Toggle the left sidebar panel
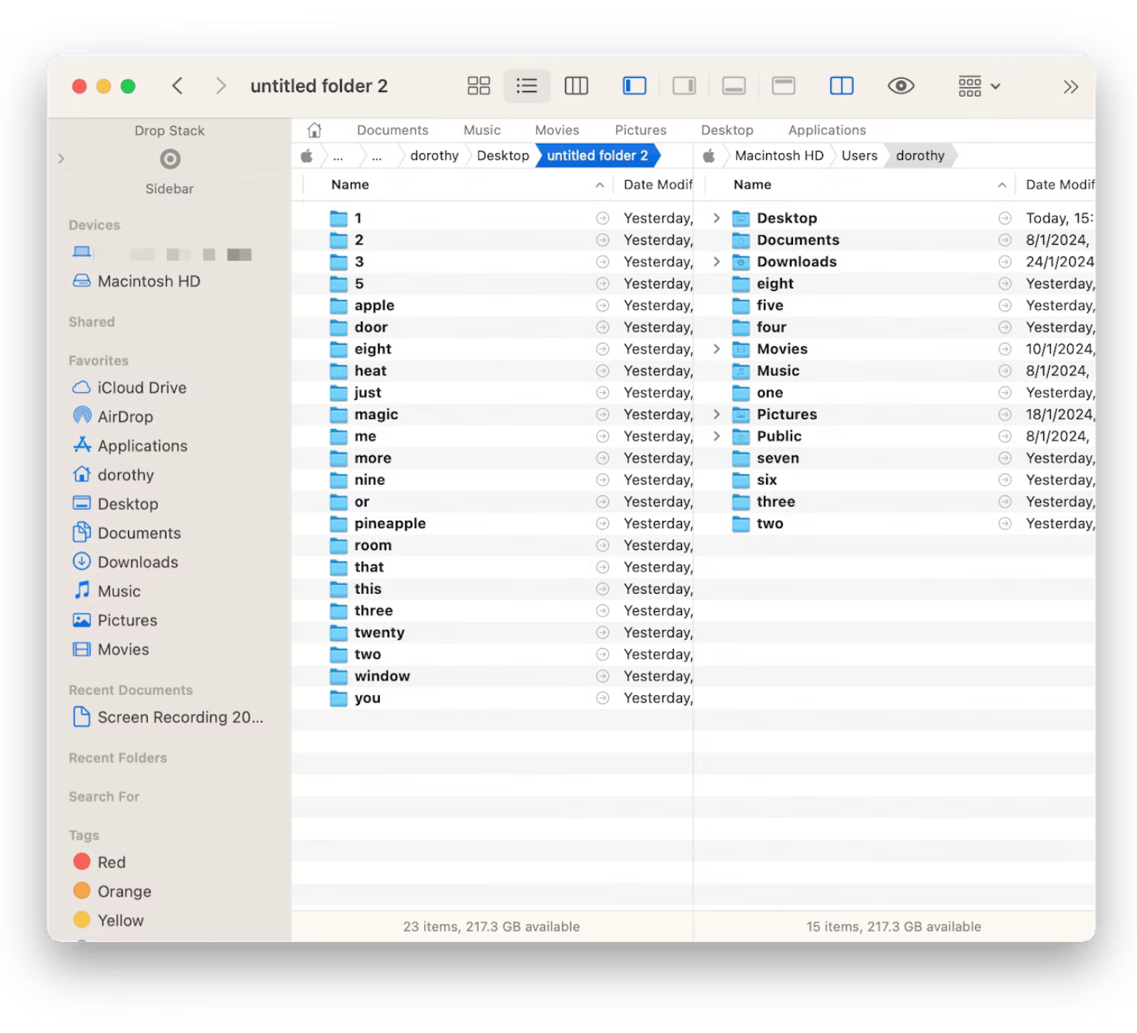Screen dimensions: 1137x1033 coord(634,86)
